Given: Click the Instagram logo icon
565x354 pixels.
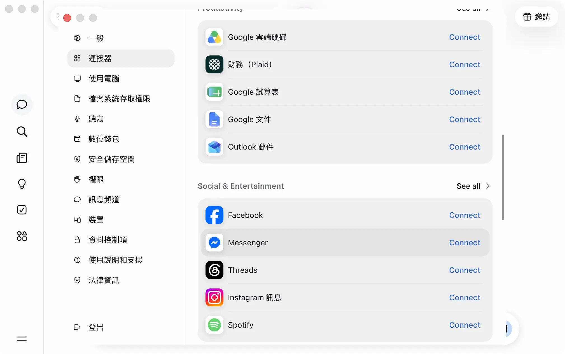Looking at the screenshot, I should tap(214, 297).
